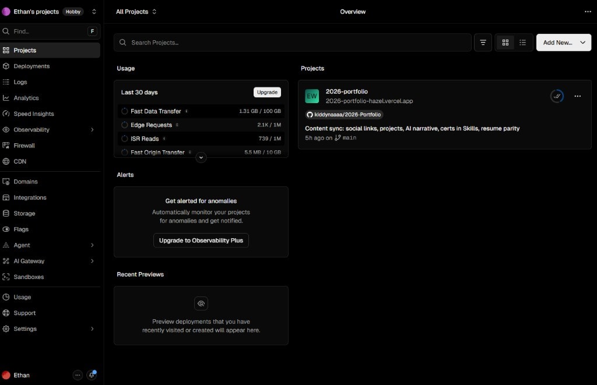Click the Sandboxes icon
Viewport: 597px width, 385px height.
point(6,277)
